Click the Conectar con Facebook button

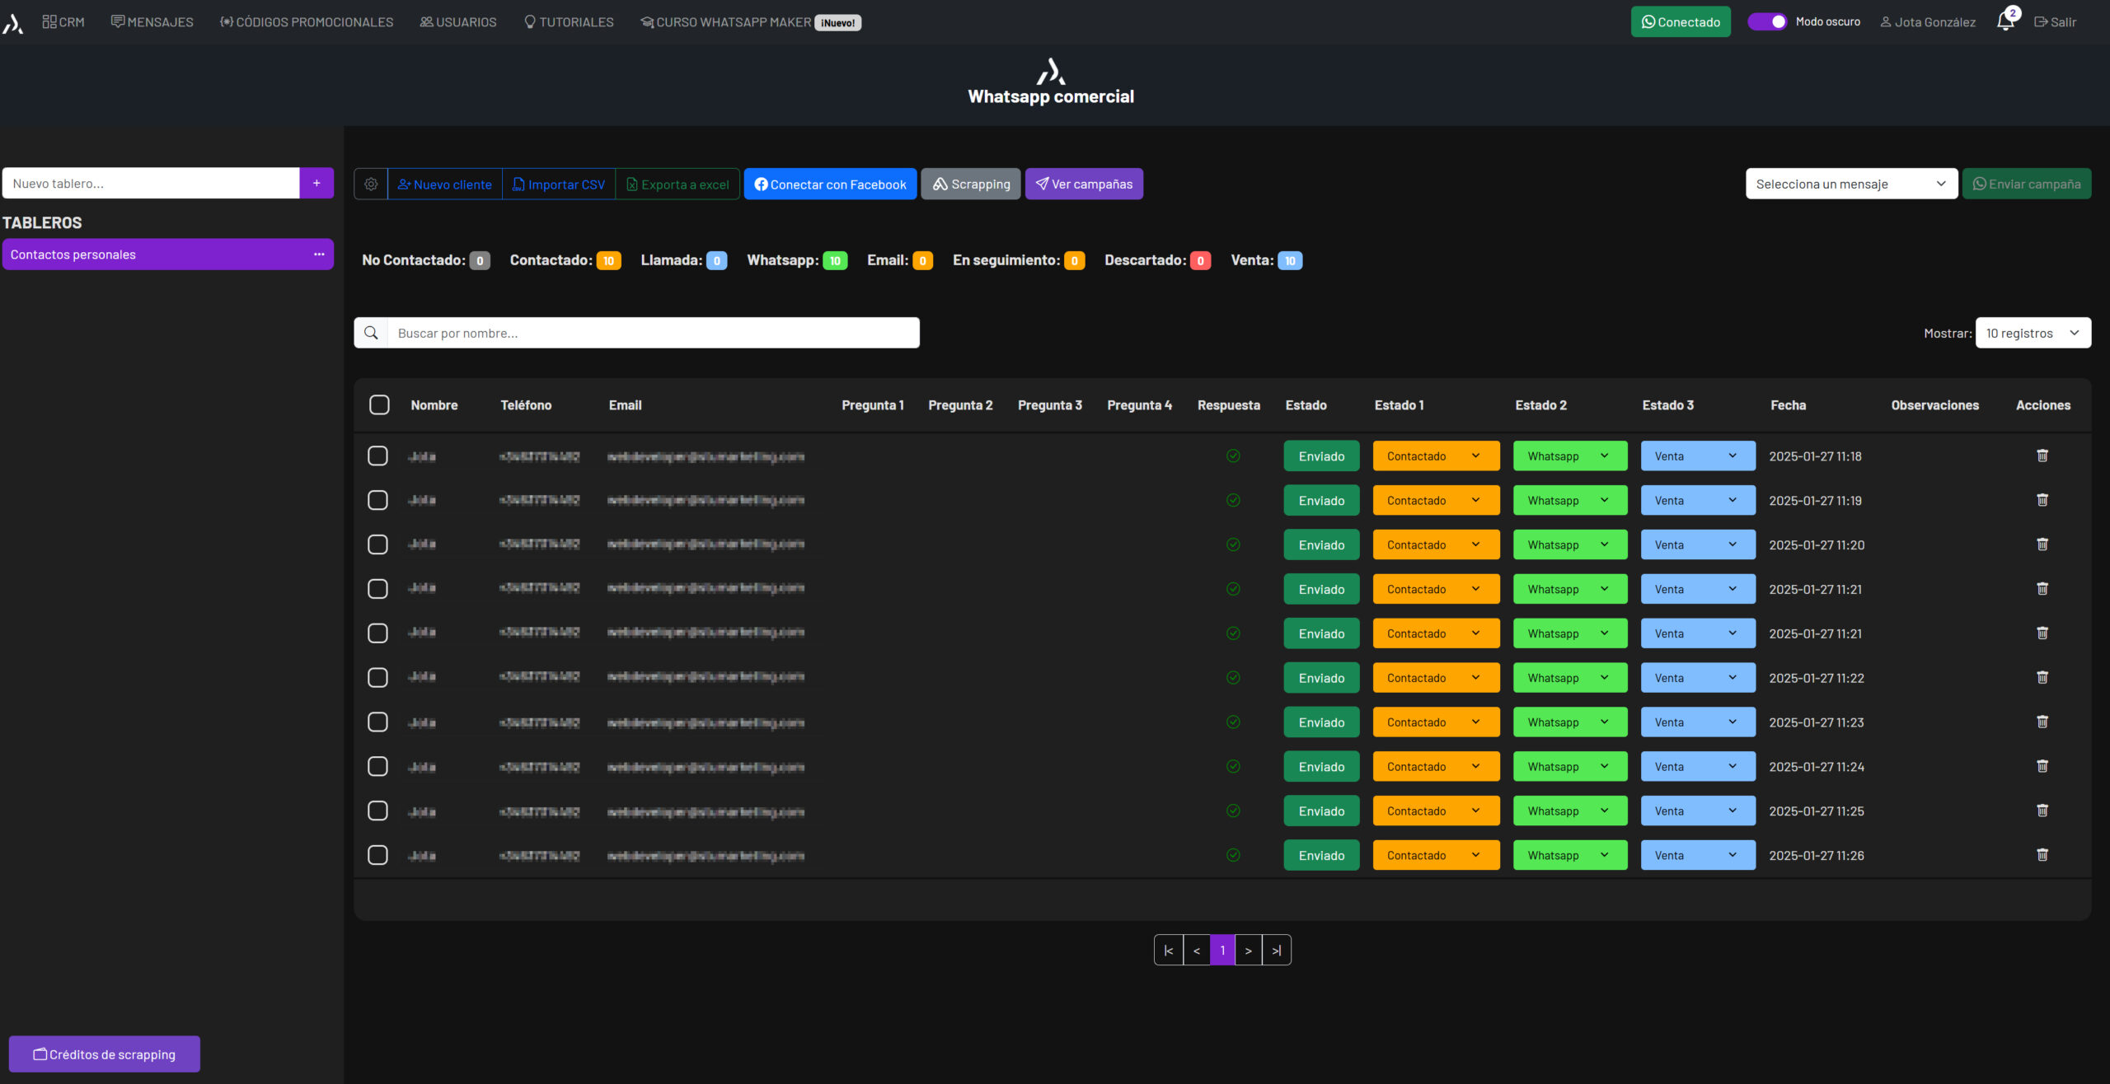[830, 185]
